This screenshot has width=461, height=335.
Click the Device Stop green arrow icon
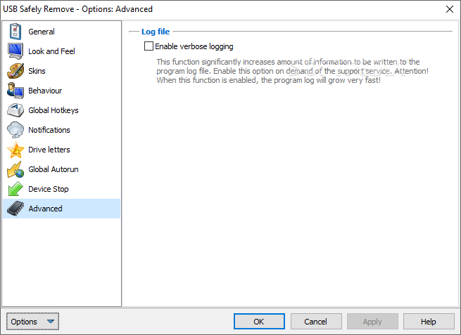point(15,189)
